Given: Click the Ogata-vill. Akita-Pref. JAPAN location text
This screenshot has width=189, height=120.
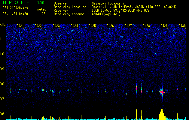Looking at the screenshot, I should (134, 7).
